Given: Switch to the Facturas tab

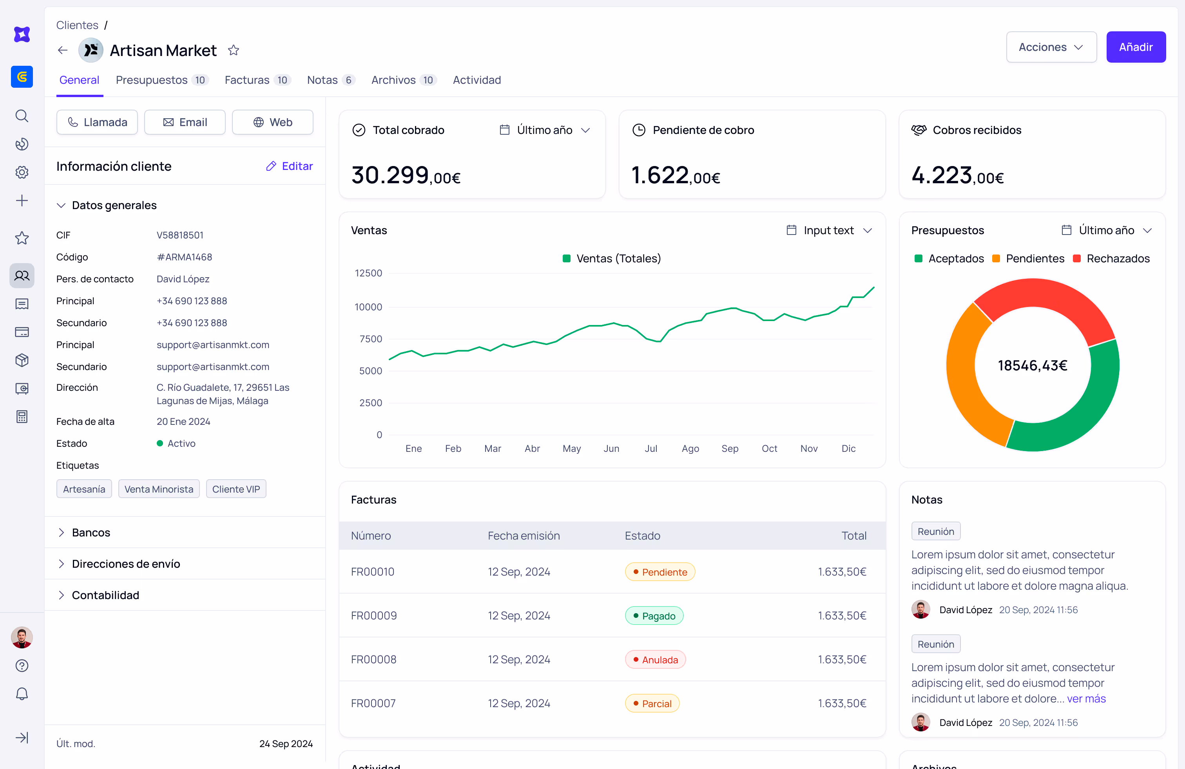Looking at the screenshot, I should click(x=257, y=80).
